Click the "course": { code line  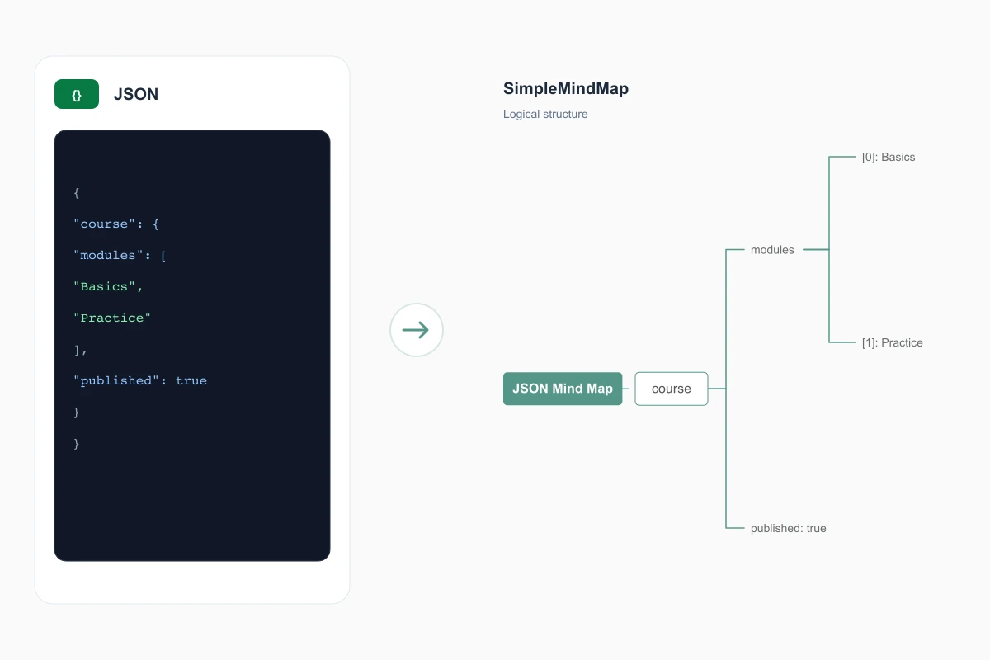(x=115, y=224)
